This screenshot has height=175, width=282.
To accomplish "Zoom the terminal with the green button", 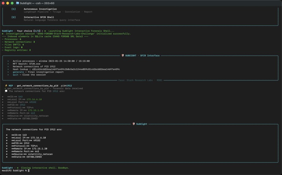I will coord(12,3).
